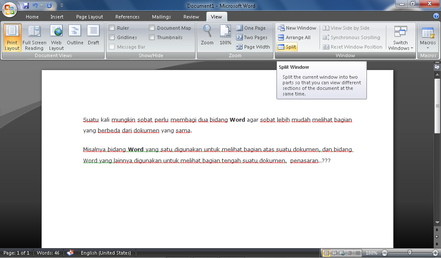Click the word 'penasaran' in the document
Screen dimensions: 441x258
(x=305, y=161)
